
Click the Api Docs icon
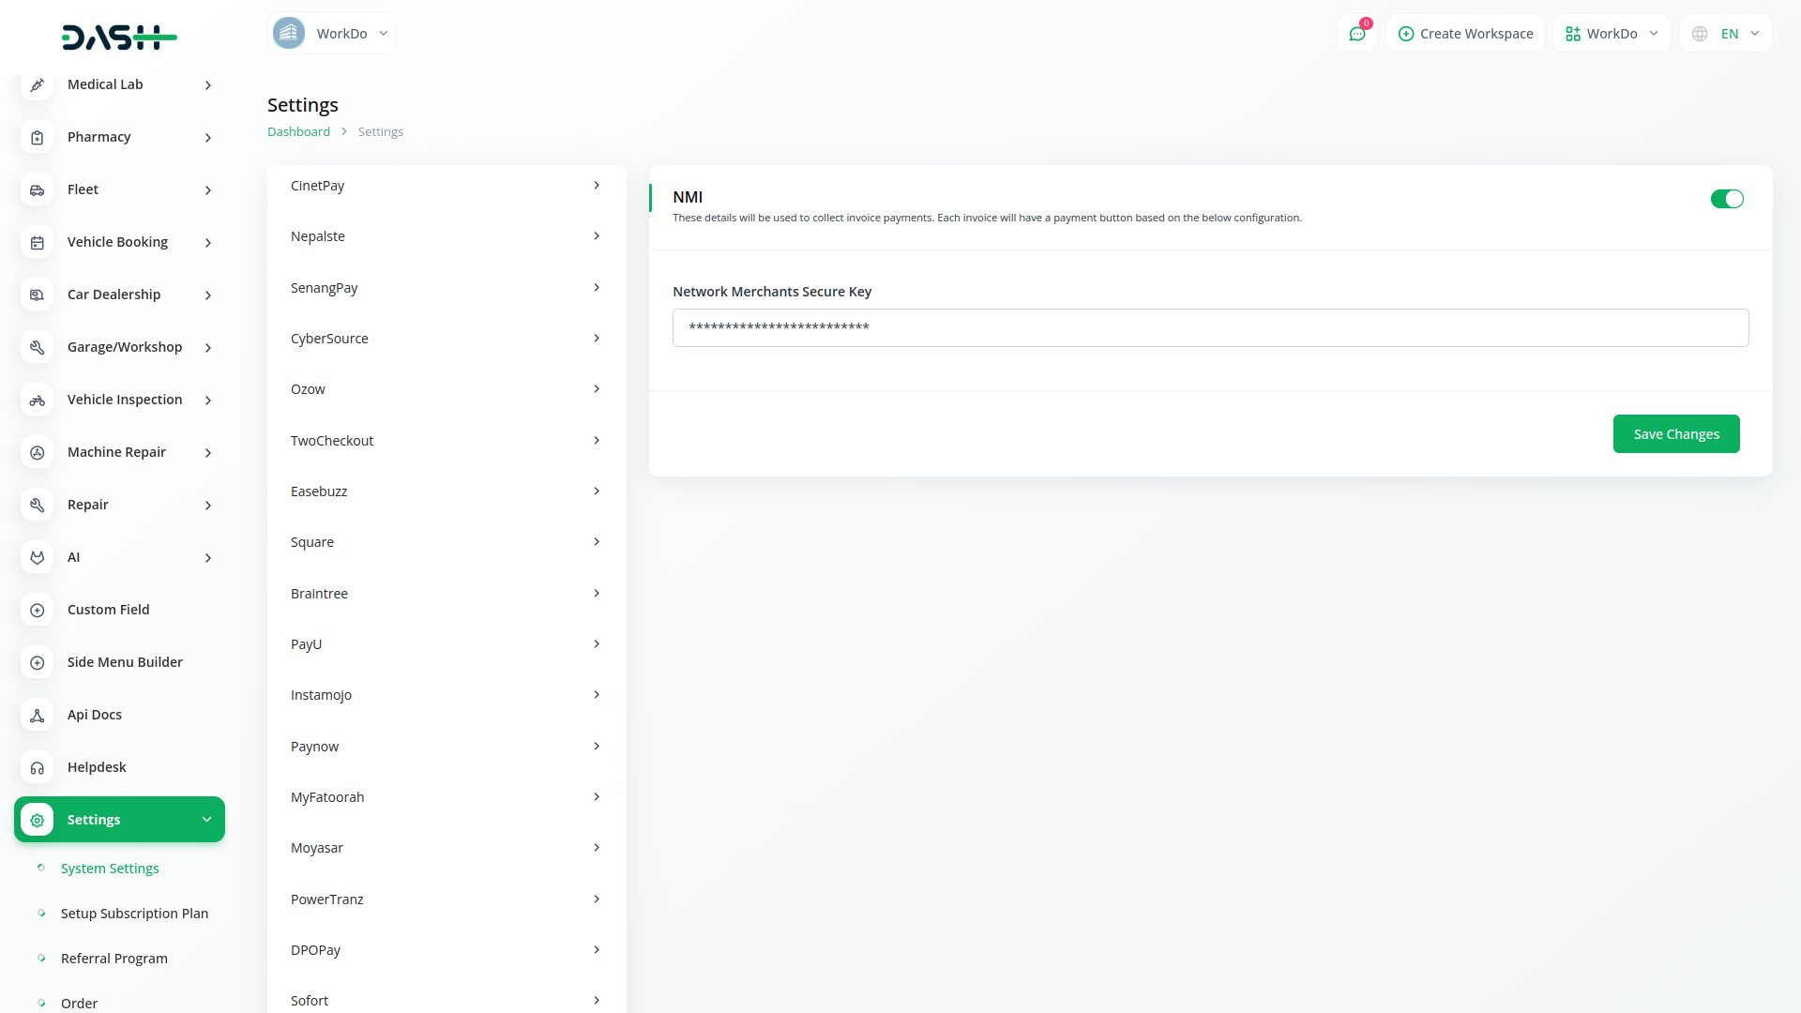pos(37,716)
